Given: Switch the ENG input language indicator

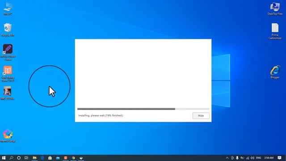Looking at the screenshot, I should tap(258, 158).
